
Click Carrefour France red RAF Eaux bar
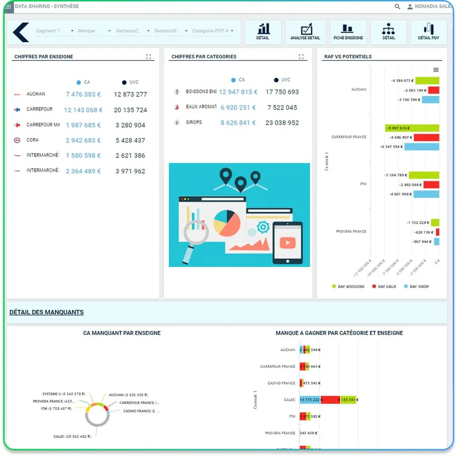pyautogui.click(x=426, y=137)
